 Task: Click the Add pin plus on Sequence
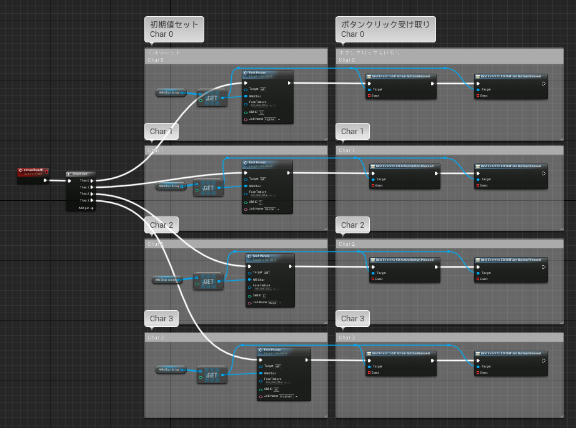tap(92, 208)
